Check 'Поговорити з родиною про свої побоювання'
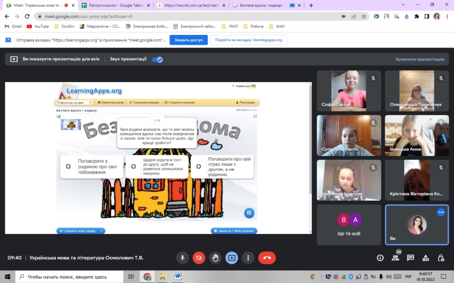This screenshot has width=454, height=283. pyautogui.click(x=68, y=167)
